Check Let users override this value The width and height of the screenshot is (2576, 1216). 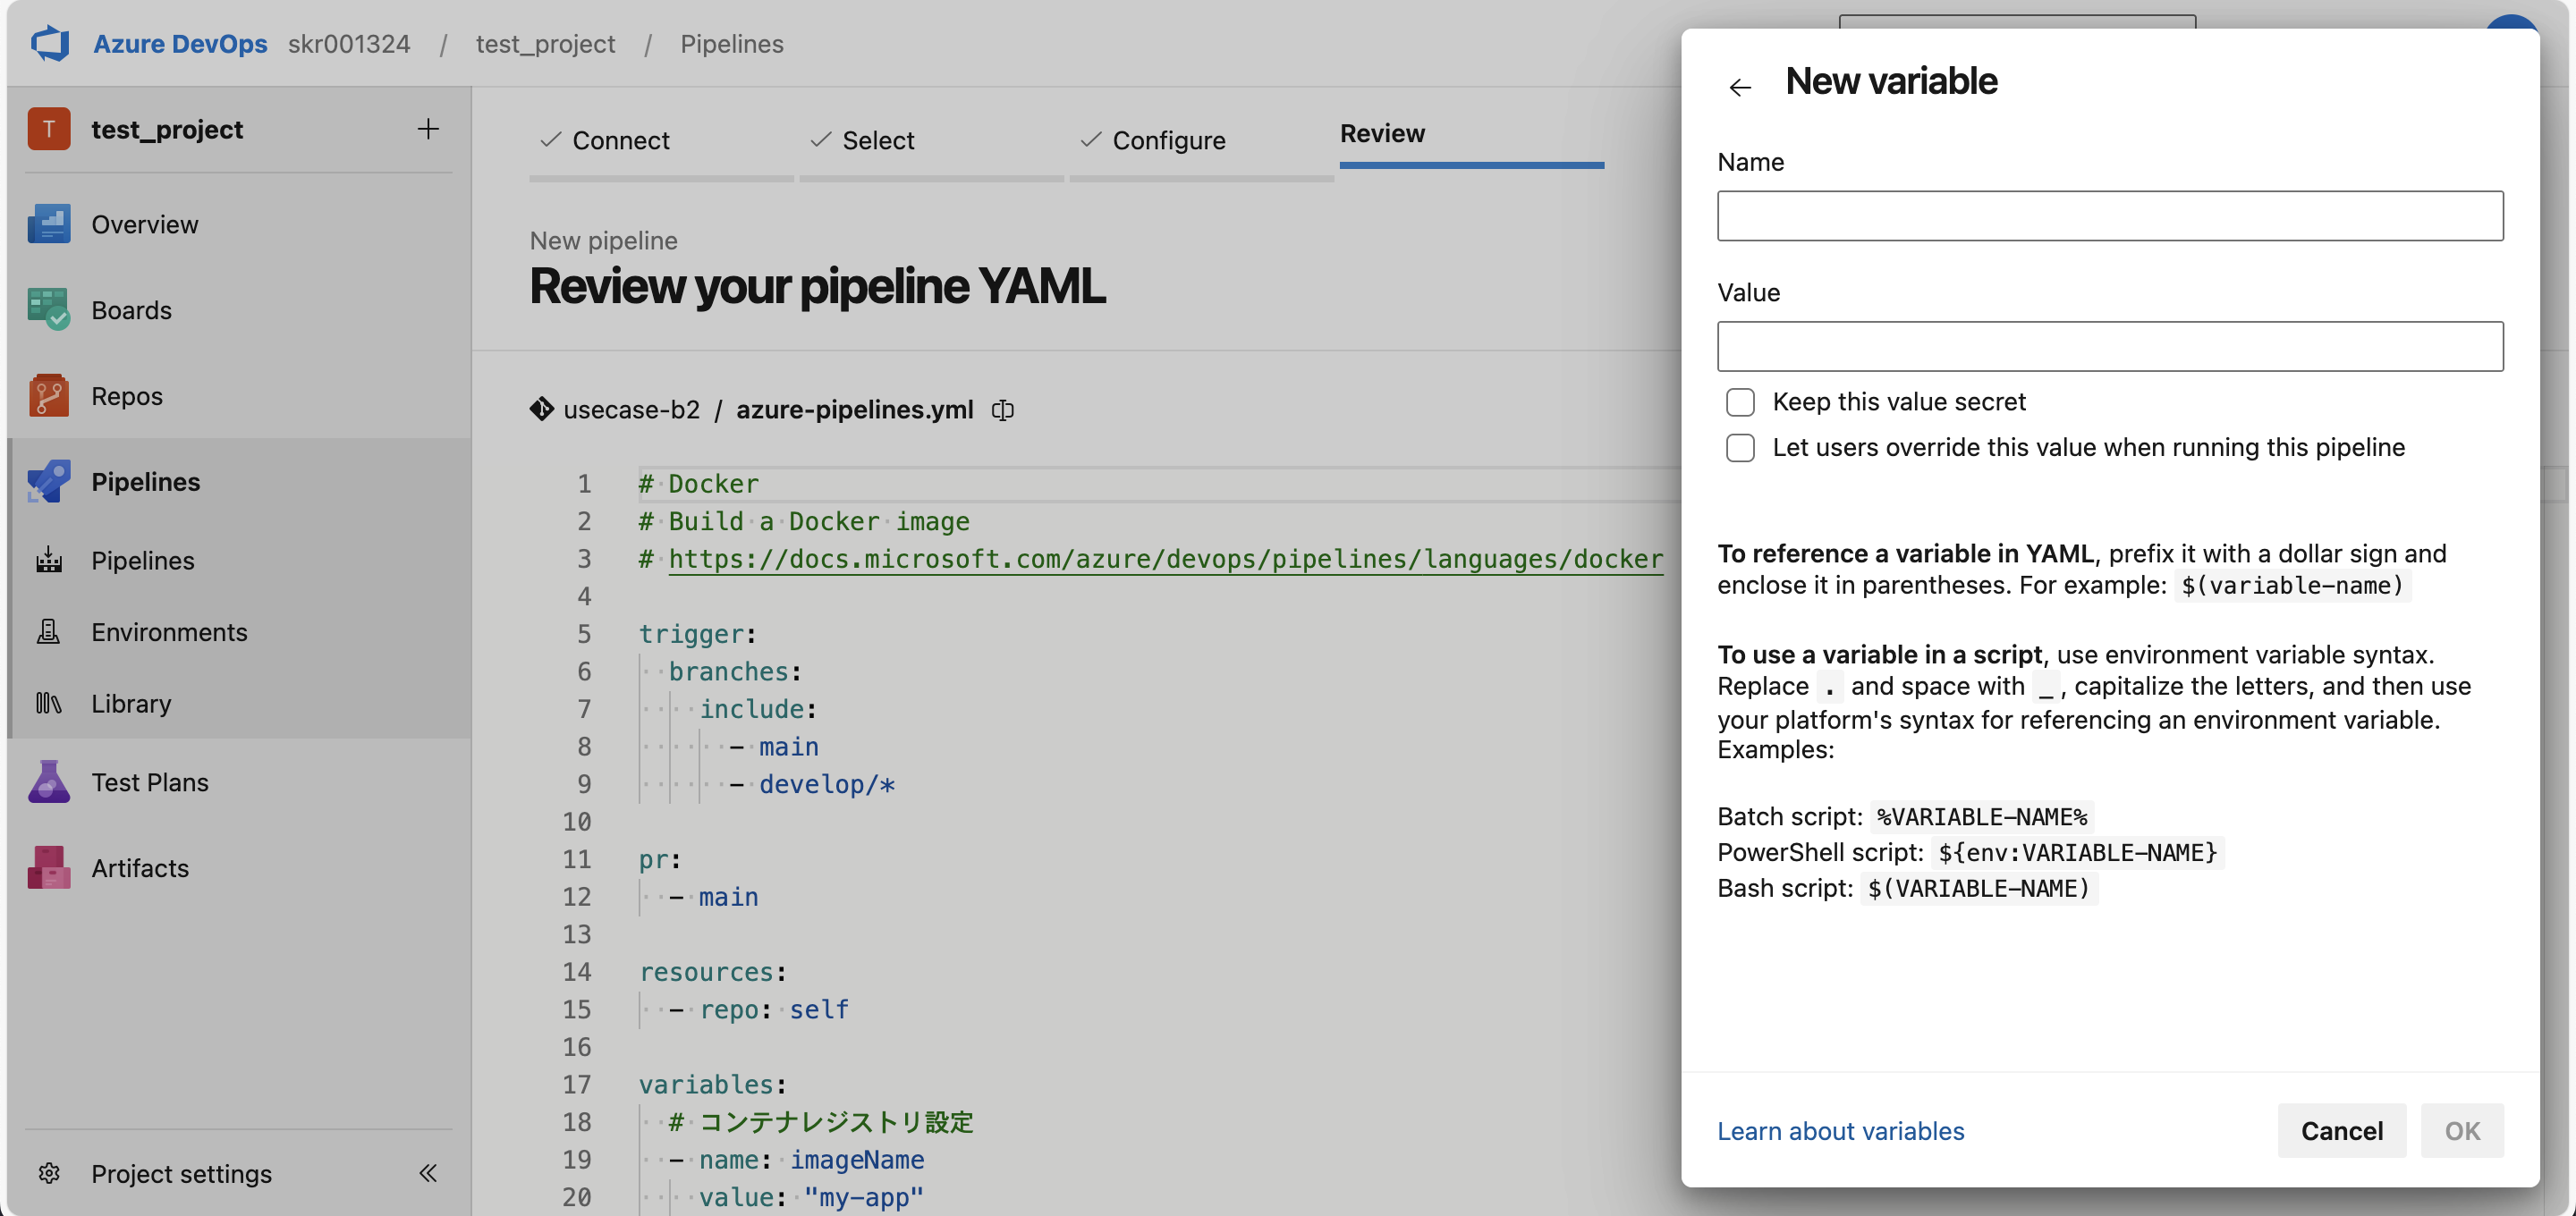pos(1740,448)
